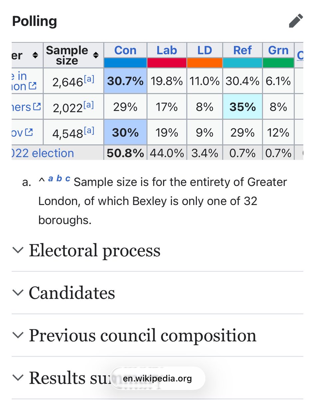Follow the Con party header link
Screen dimensions: 315x400
125,50
